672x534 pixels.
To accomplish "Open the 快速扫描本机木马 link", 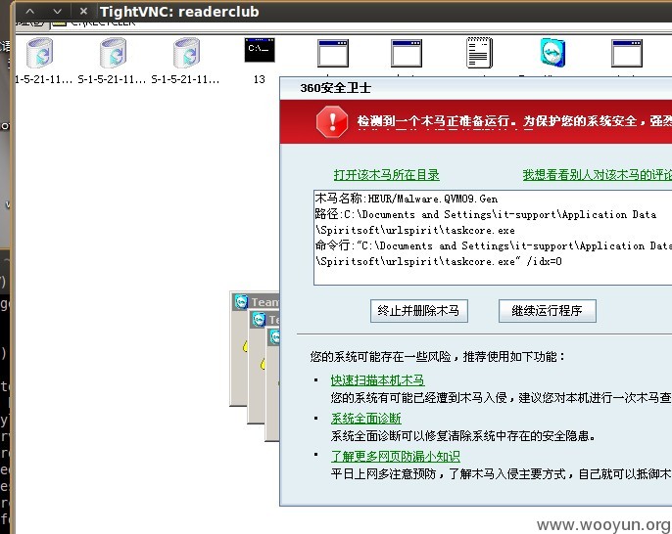I will (x=377, y=379).
